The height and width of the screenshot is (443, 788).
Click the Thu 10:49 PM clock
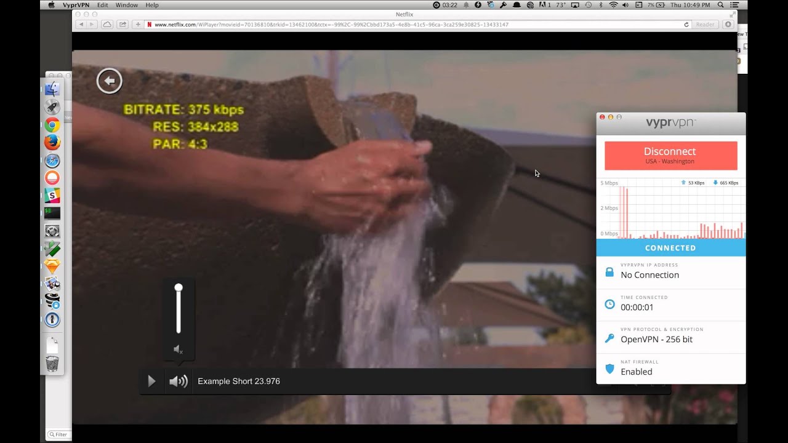[x=690, y=5]
